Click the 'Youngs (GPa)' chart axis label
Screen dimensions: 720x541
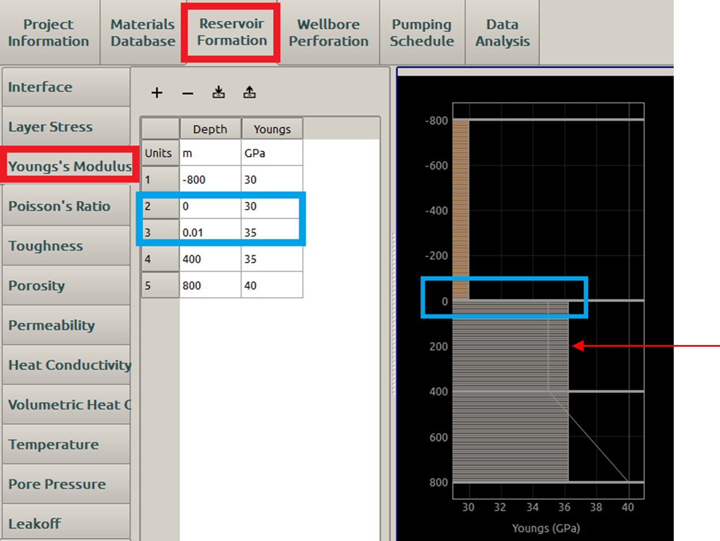point(546,529)
